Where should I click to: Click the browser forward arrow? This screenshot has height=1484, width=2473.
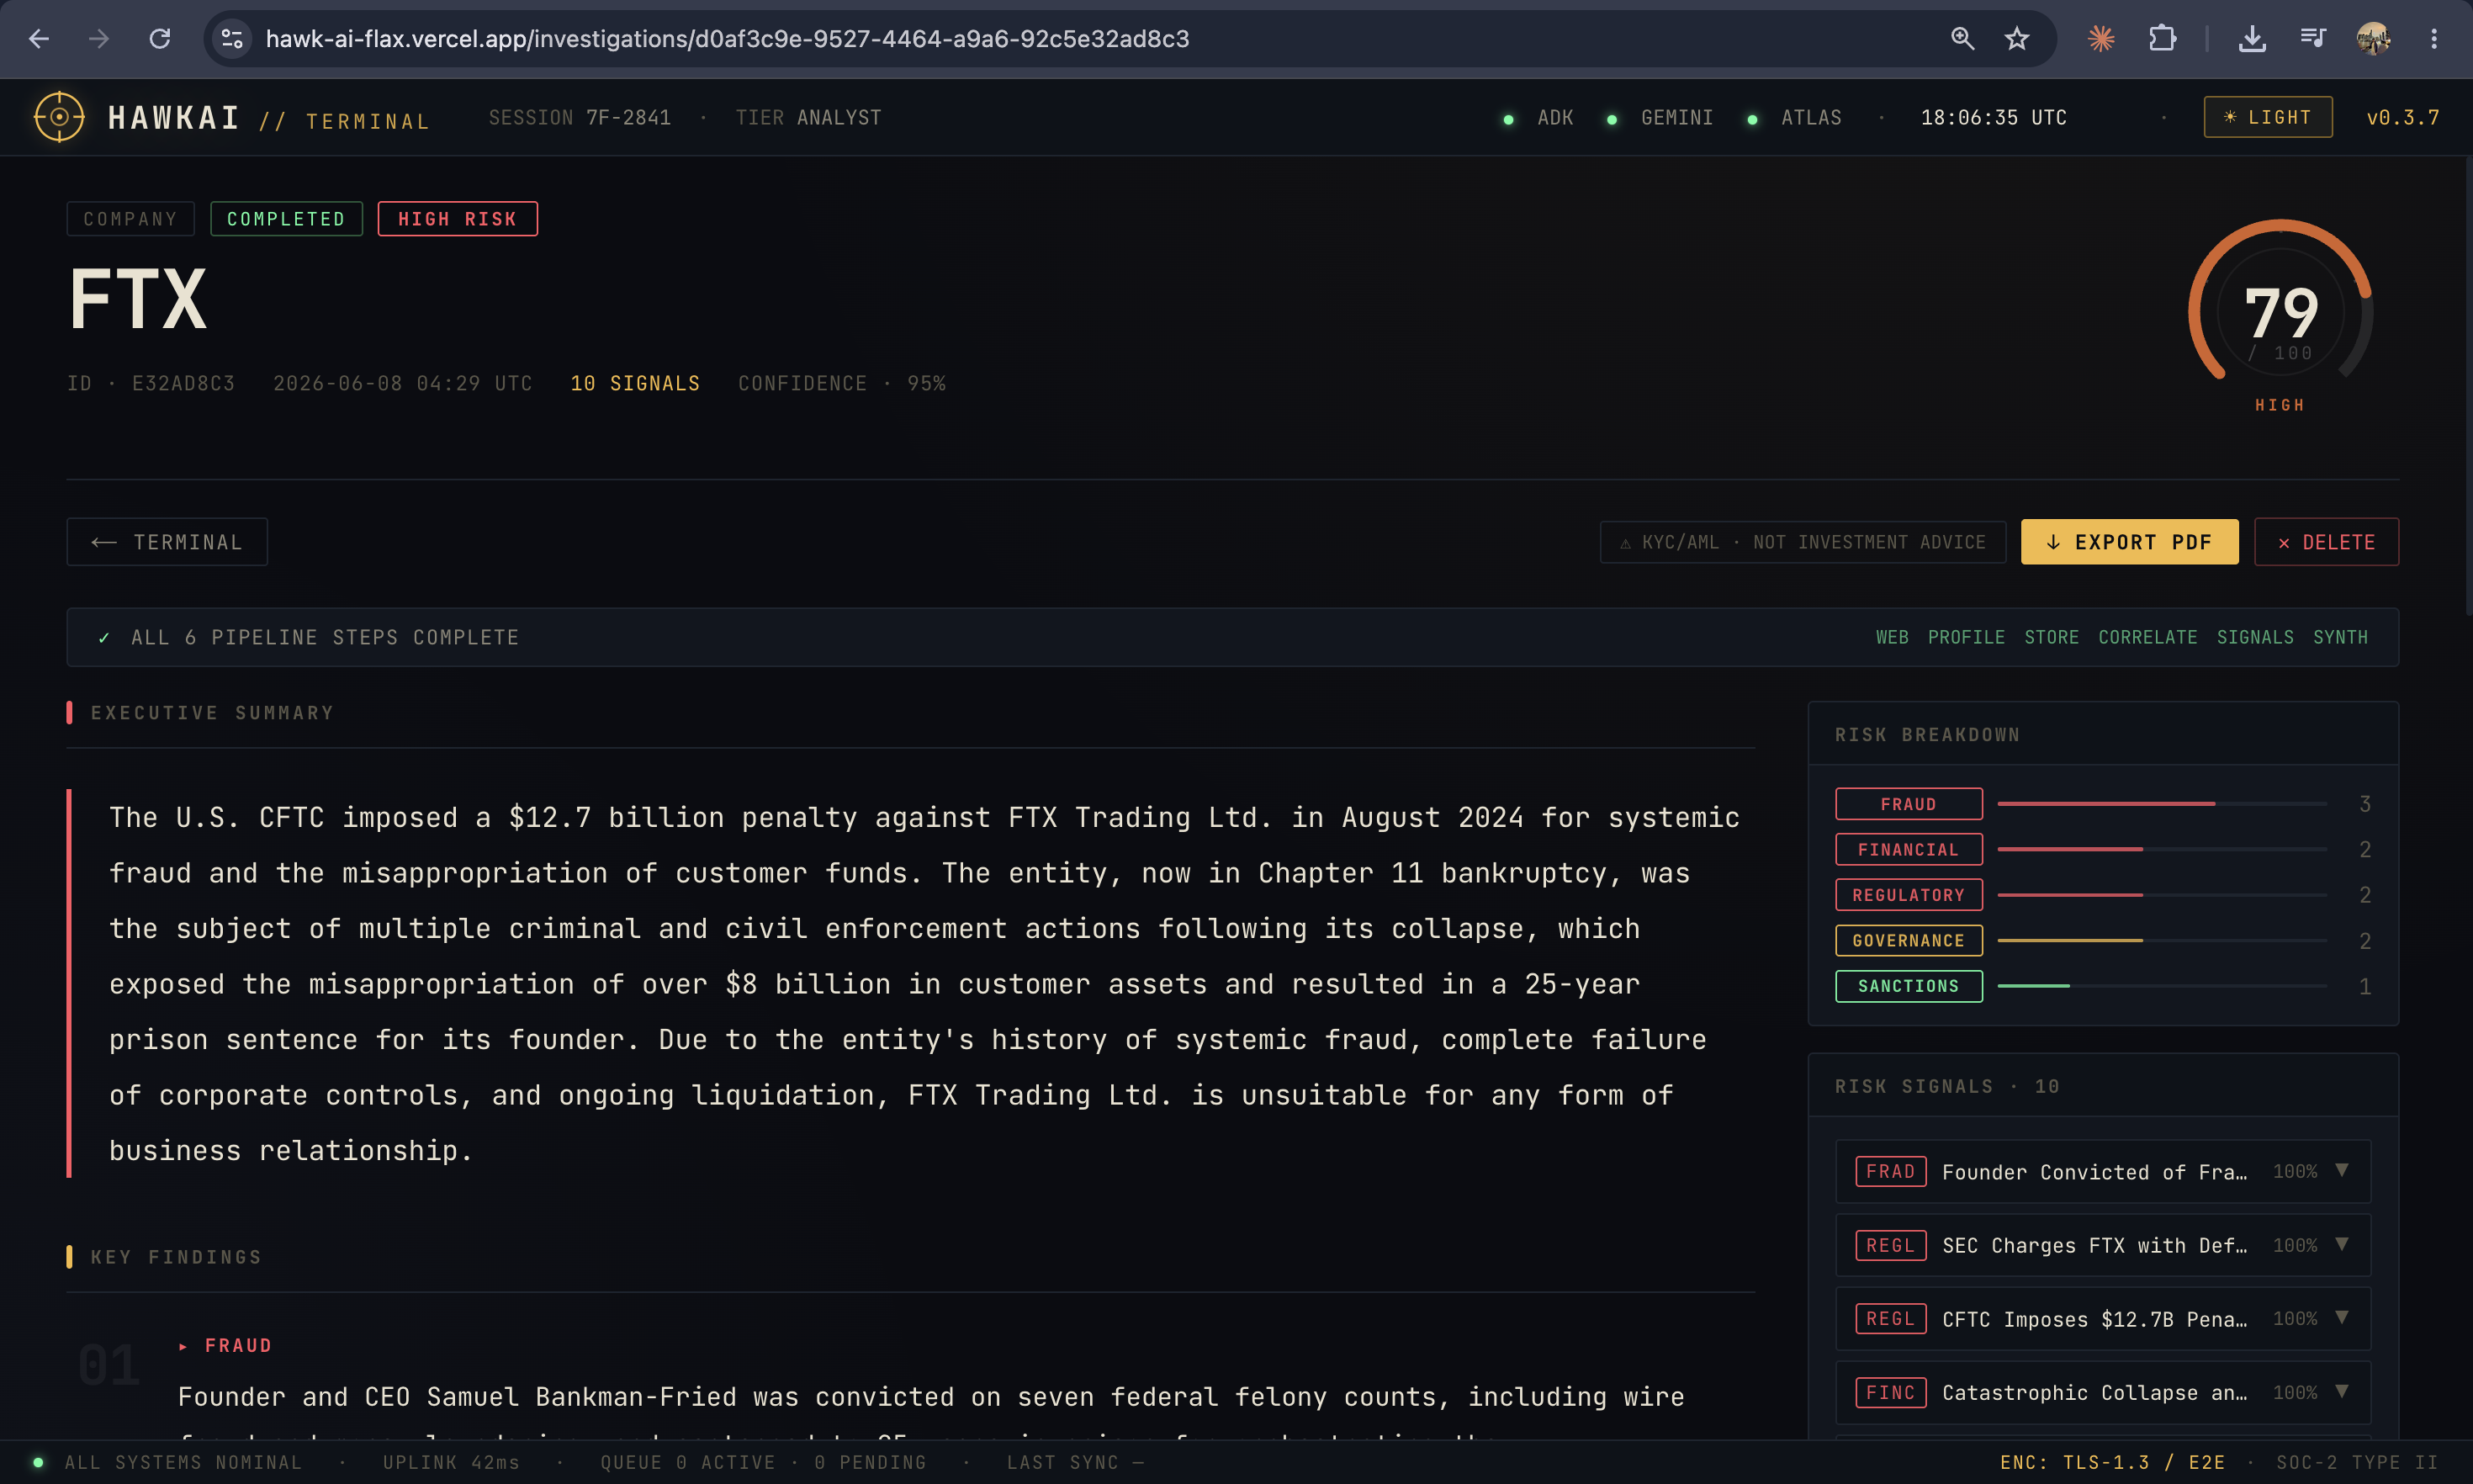99,39
